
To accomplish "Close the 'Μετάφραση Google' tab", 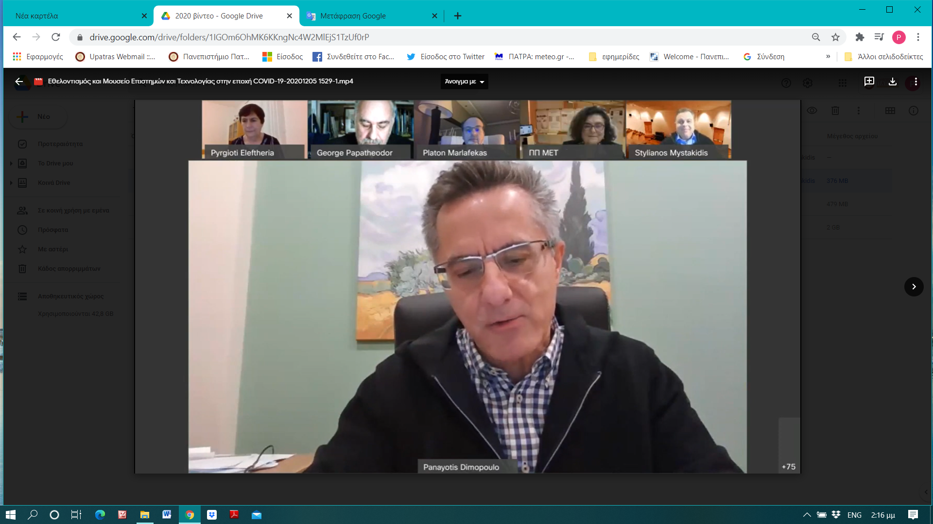I will coord(434,16).
